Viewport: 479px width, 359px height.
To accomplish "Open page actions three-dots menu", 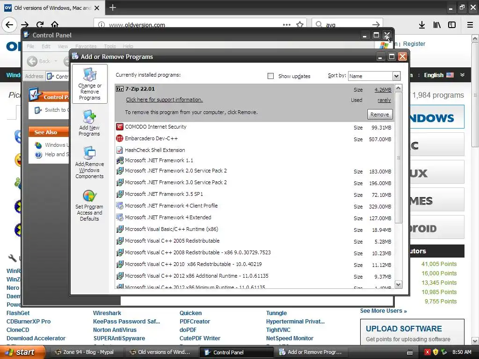I will pos(287,25).
